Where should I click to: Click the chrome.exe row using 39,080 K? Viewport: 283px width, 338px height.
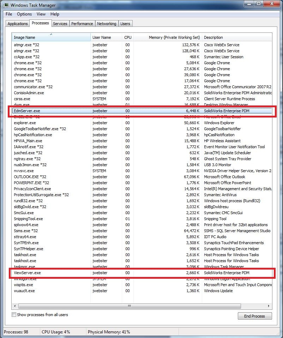142,75
